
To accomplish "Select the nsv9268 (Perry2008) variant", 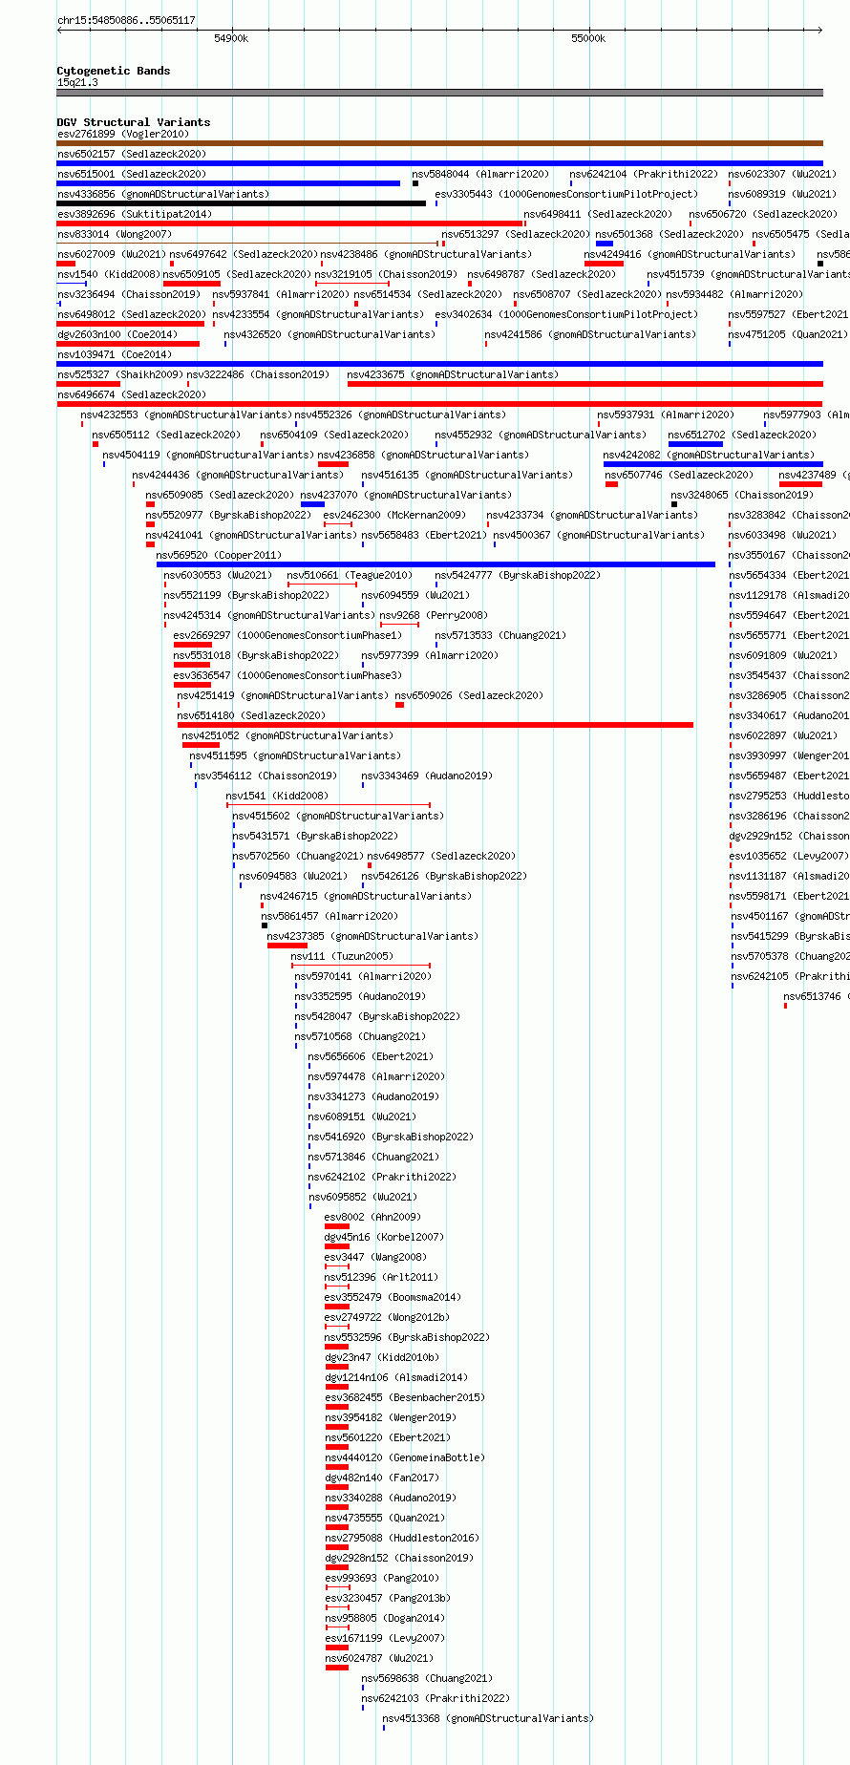I will [x=434, y=615].
